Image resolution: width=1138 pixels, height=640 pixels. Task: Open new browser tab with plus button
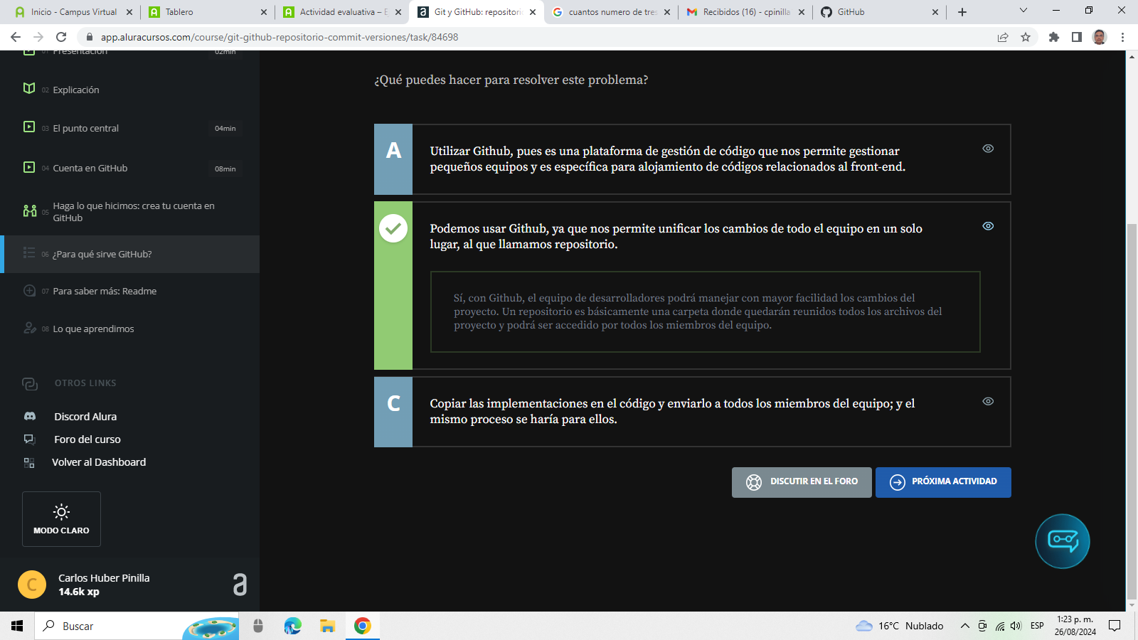click(962, 12)
